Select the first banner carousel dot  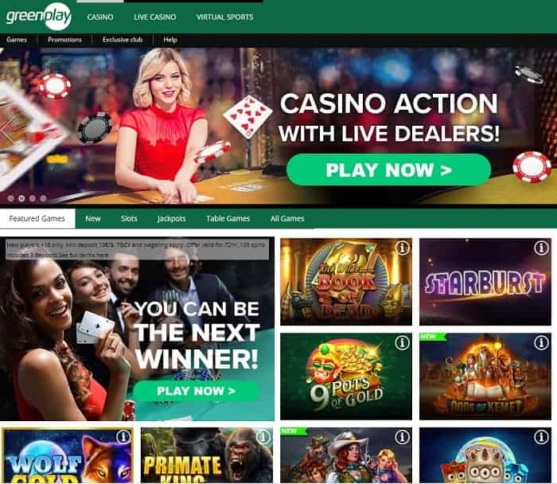coord(10,198)
